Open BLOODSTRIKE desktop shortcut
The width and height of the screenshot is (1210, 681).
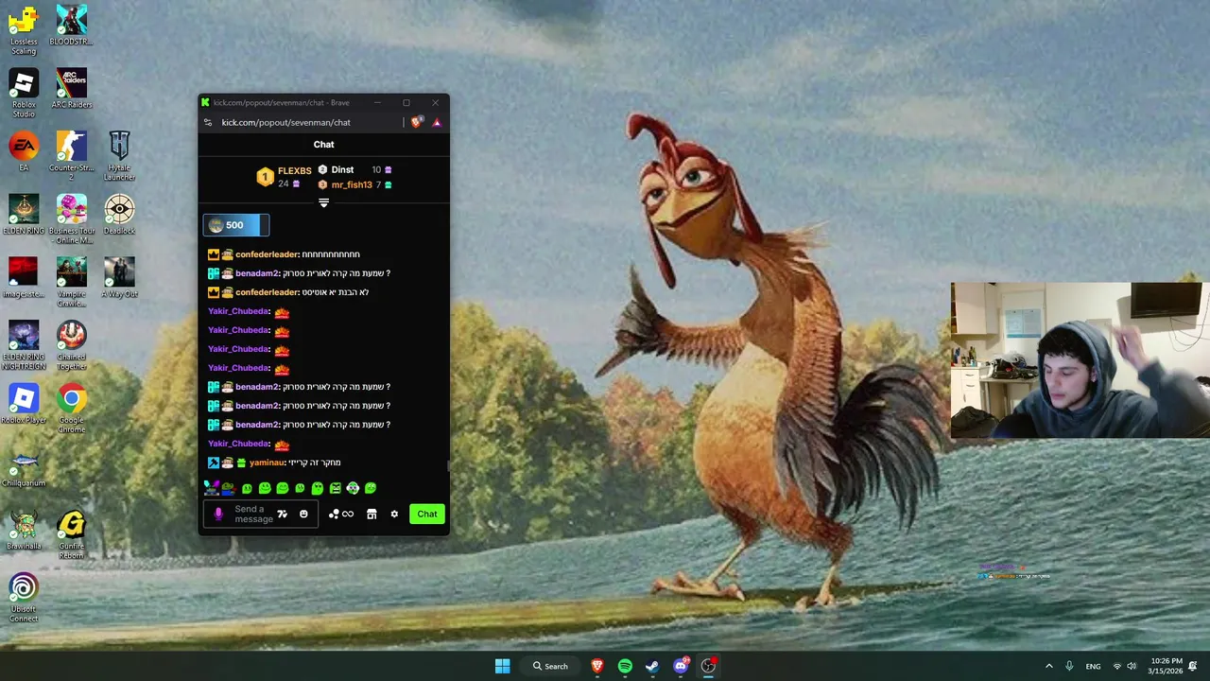[71, 26]
